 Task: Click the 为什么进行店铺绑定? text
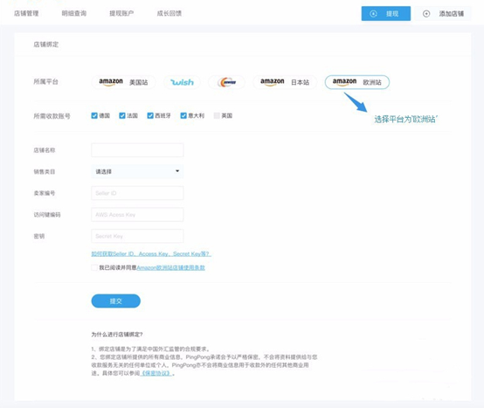pos(117,335)
